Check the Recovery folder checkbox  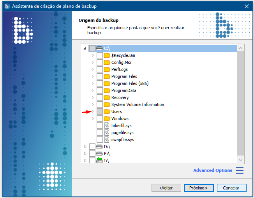[x=100, y=97]
